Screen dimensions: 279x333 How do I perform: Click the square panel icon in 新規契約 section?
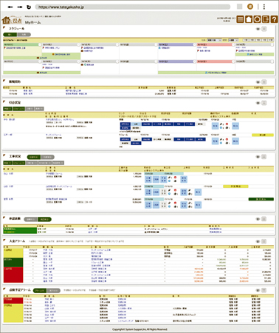pos(264,82)
